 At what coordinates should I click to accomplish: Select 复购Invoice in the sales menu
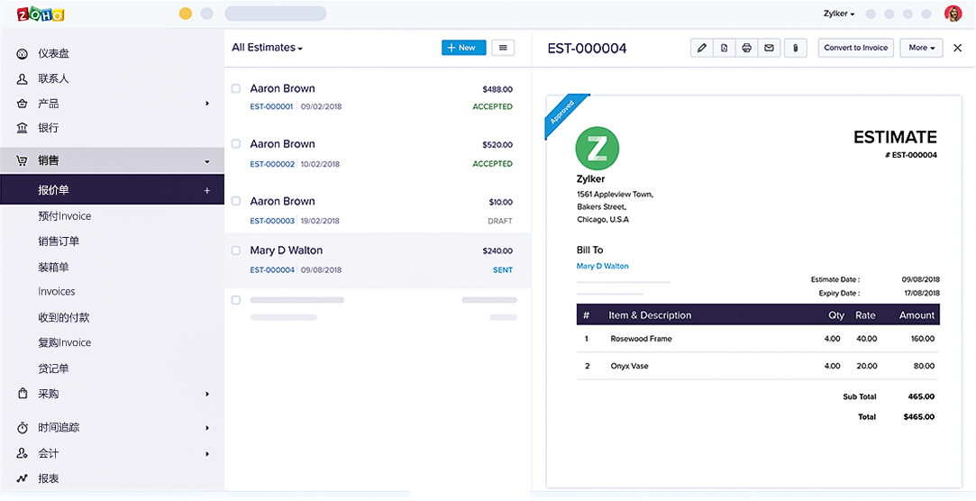point(65,342)
